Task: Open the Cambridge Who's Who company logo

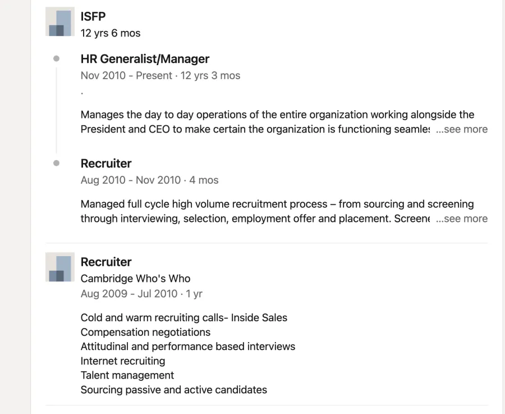Action: pos(60,267)
